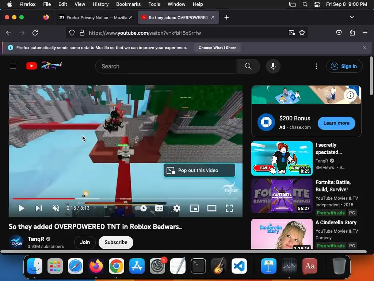Focus the YouTube Search field

tap(166, 66)
